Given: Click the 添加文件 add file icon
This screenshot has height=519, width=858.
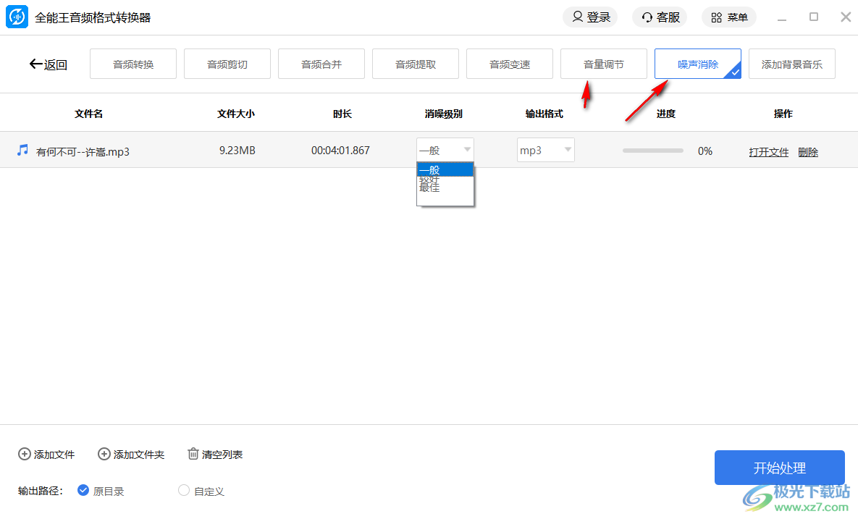Looking at the screenshot, I should (x=25, y=454).
